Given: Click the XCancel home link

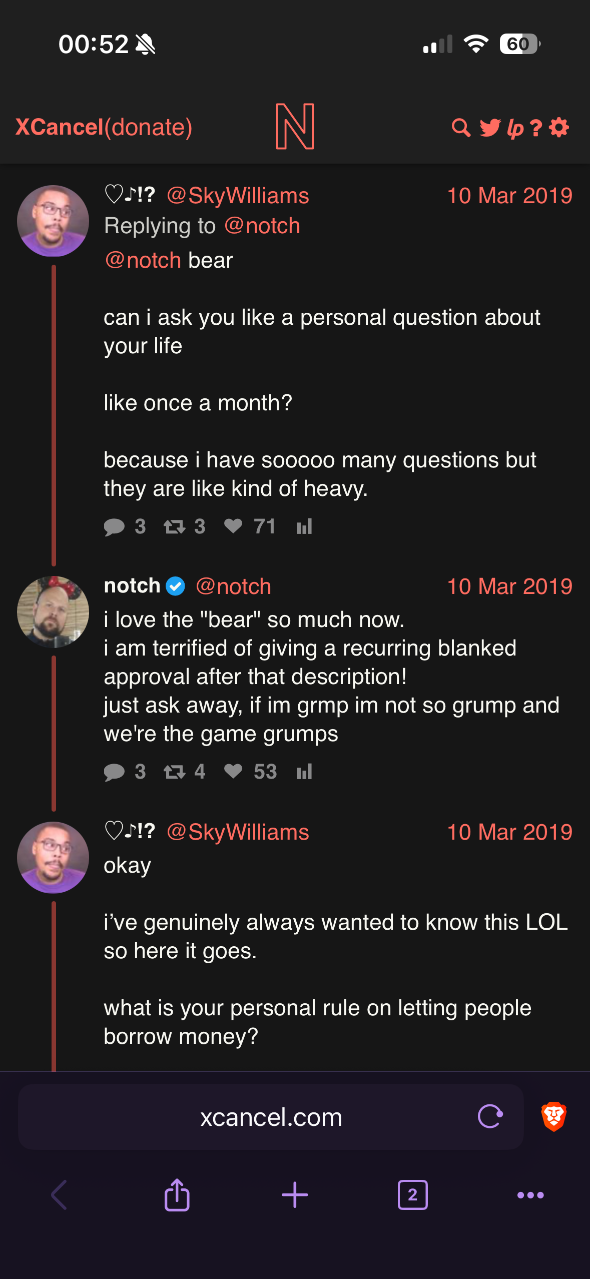Looking at the screenshot, I should pos(60,127).
